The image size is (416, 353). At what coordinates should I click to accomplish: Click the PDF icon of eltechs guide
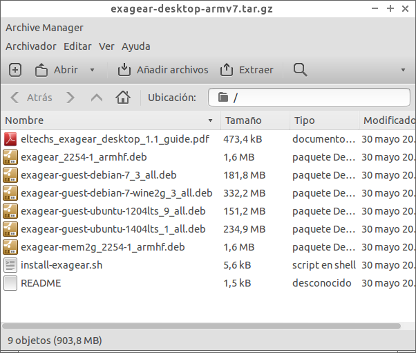point(10,139)
